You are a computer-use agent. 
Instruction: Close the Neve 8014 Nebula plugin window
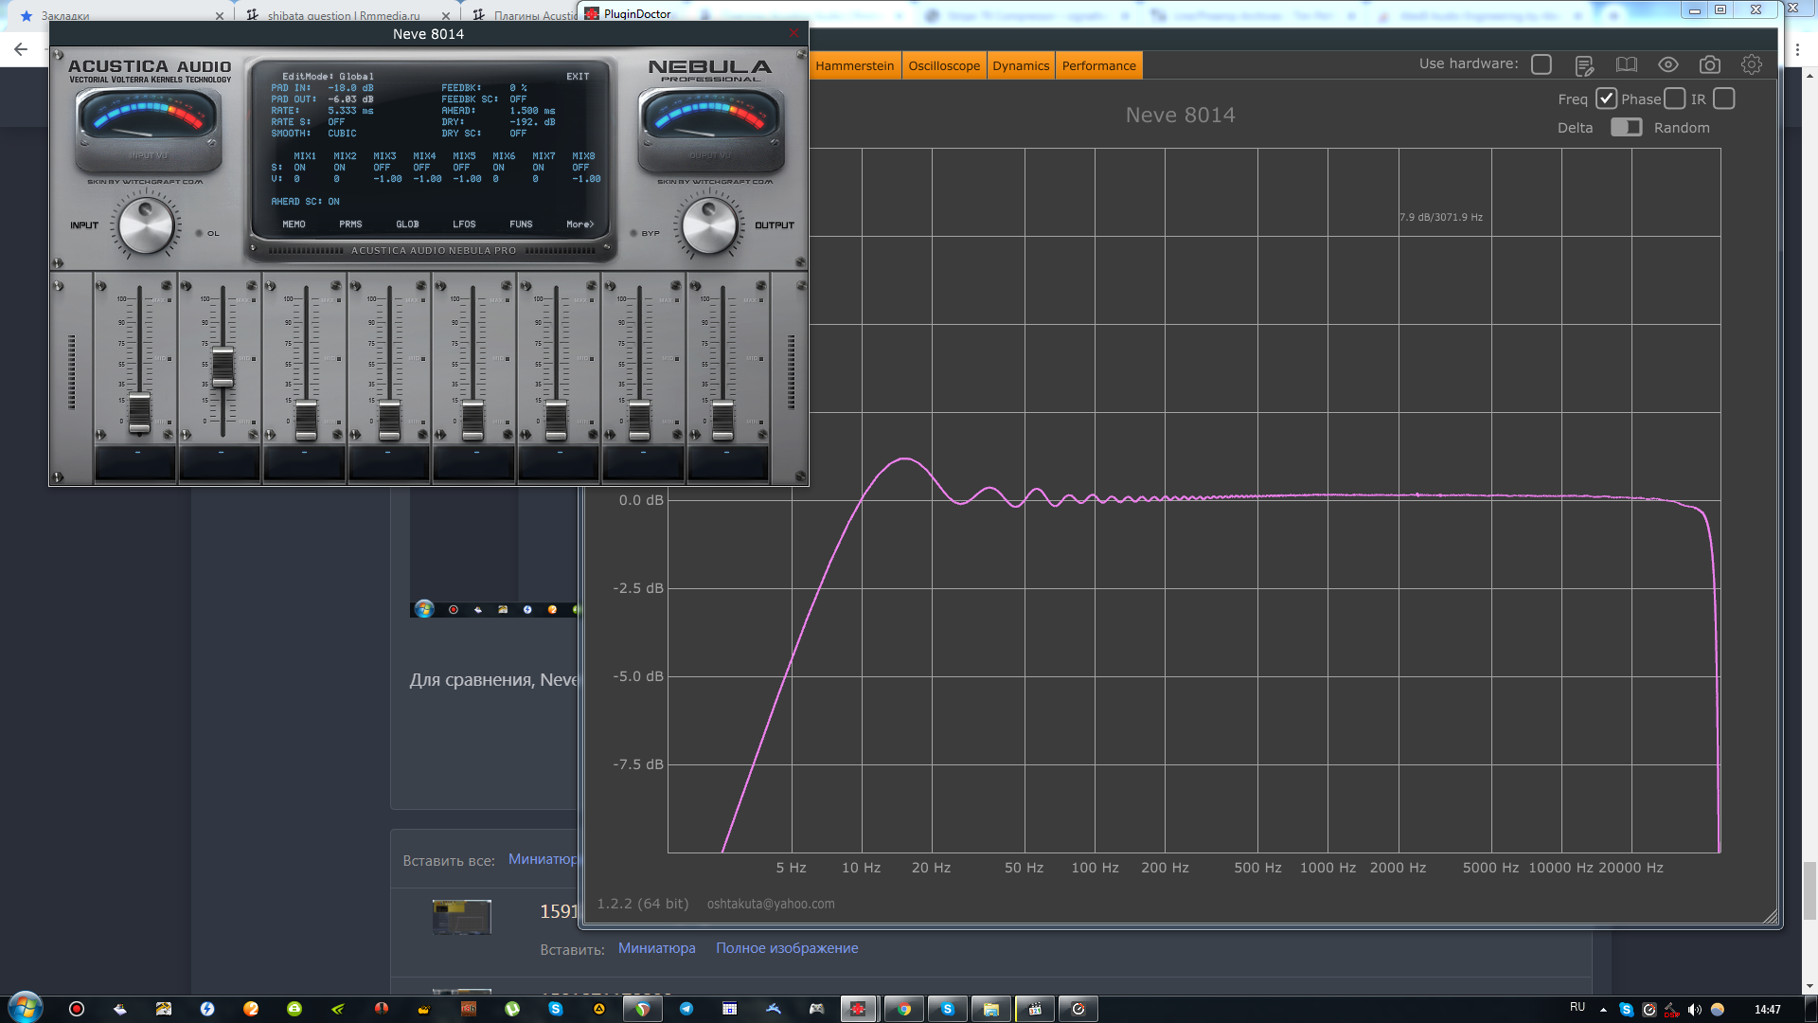pyautogui.click(x=793, y=33)
